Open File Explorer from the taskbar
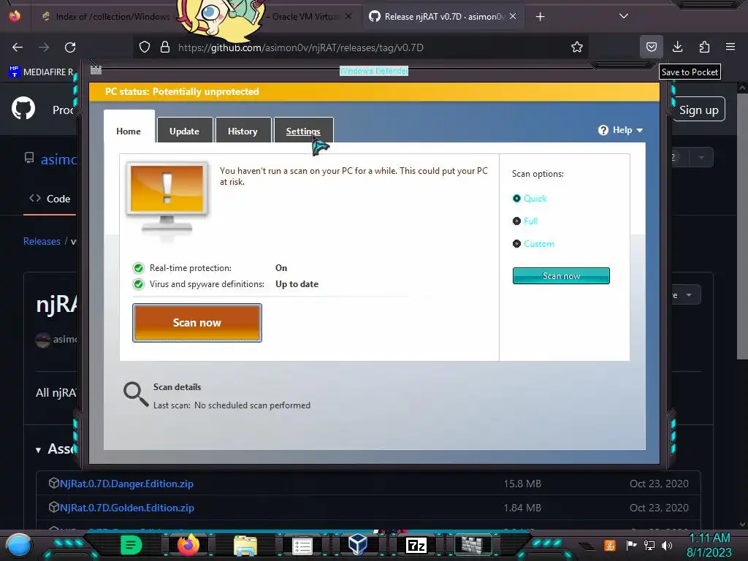 tap(245, 545)
